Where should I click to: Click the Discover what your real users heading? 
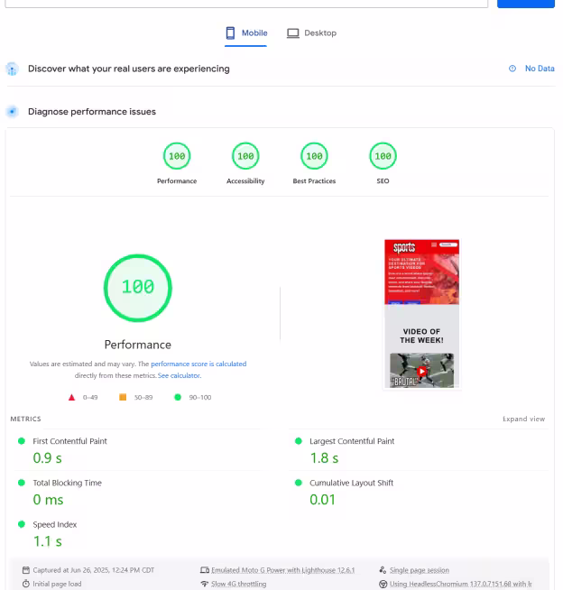coord(129,69)
